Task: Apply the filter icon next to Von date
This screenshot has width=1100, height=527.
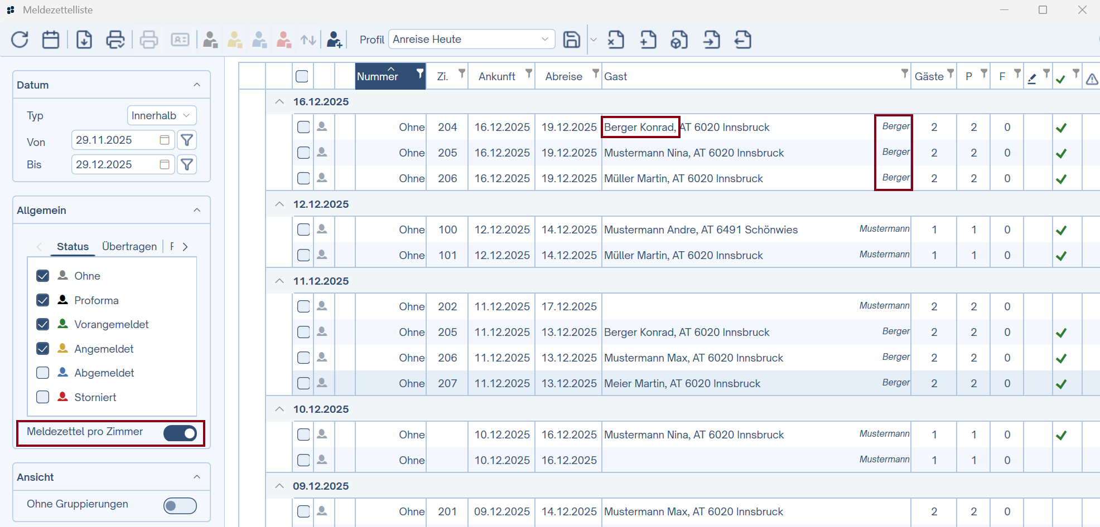Action: coord(187,140)
